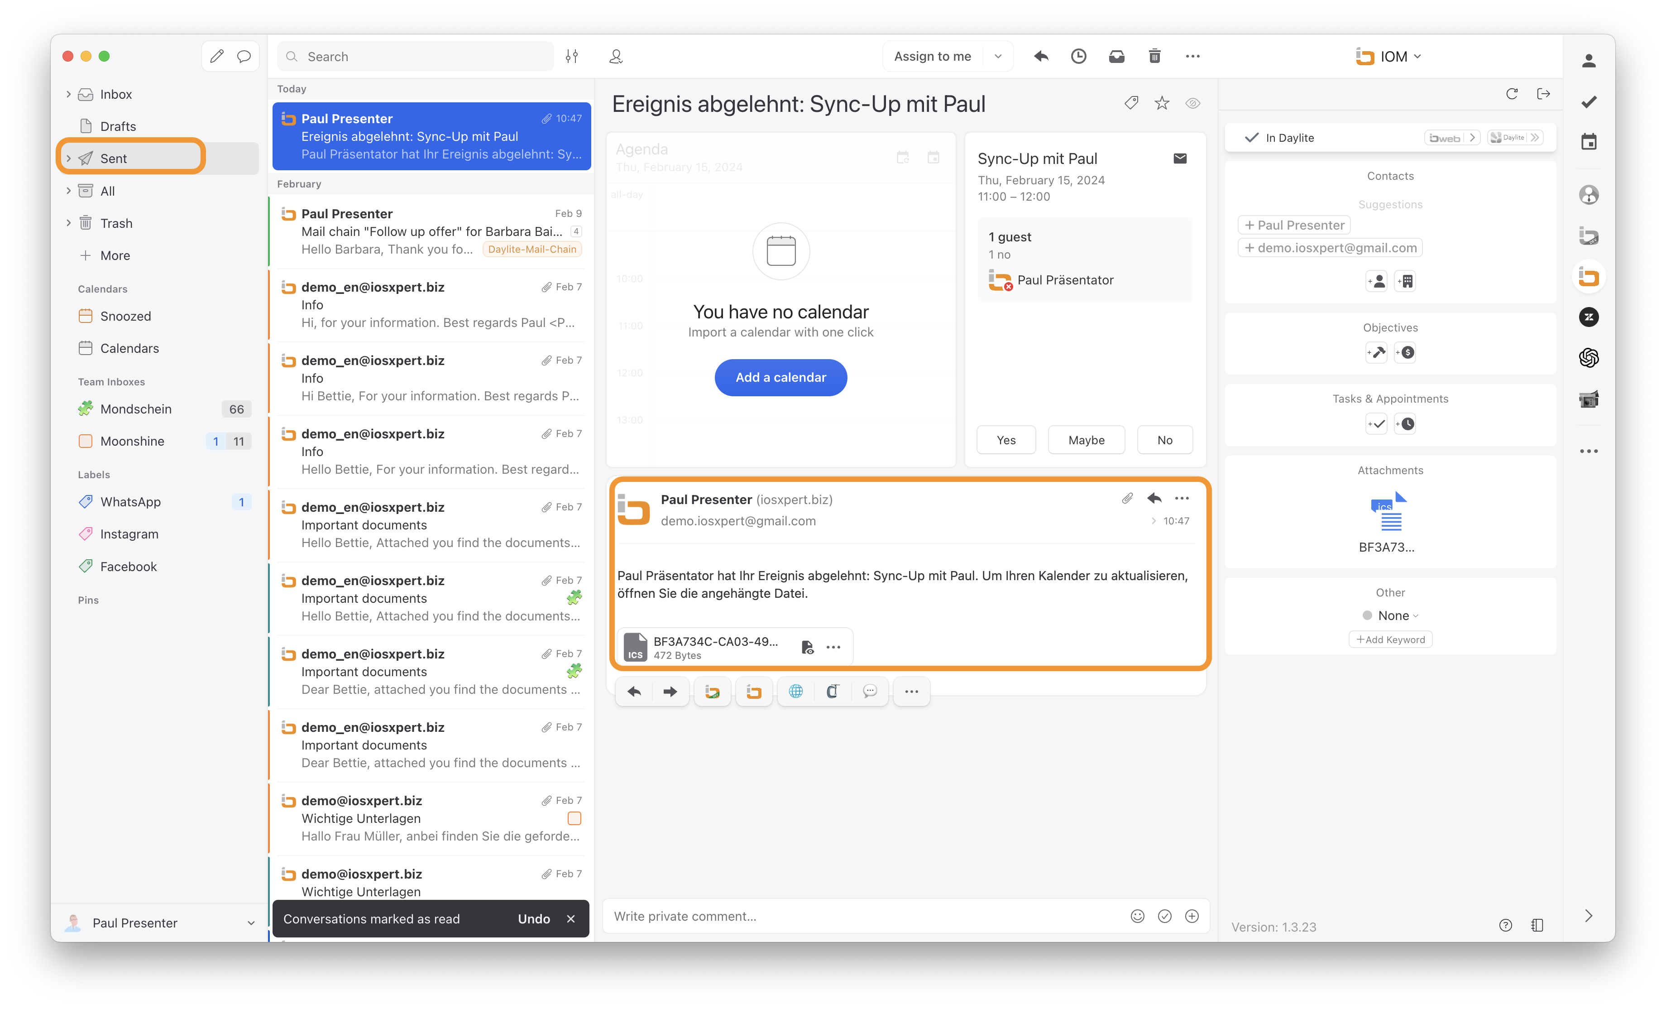Open the Assign to me dropdown arrow
This screenshot has height=1009, width=1666.
(x=997, y=56)
